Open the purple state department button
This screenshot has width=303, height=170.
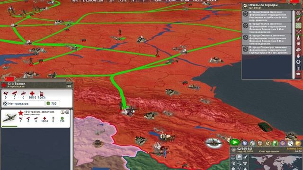283,143
